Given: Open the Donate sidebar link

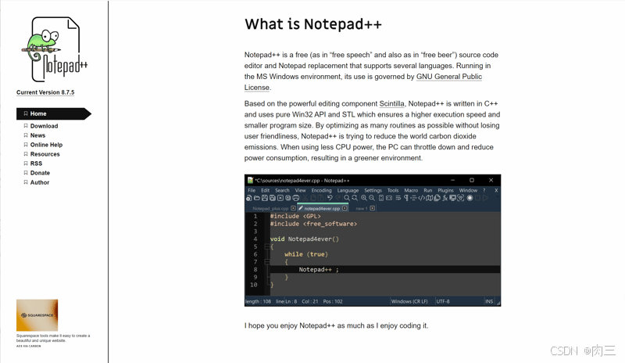Looking at the screenshot, I should pos(40,173).
